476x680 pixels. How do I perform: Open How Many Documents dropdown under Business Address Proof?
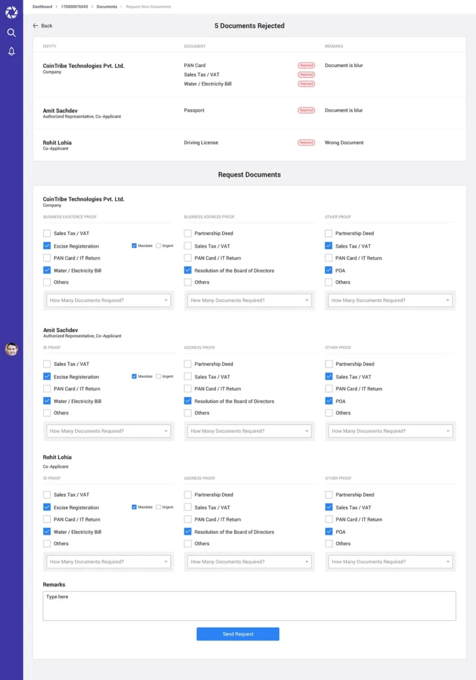pyautogui.click(x=249, y=301)
